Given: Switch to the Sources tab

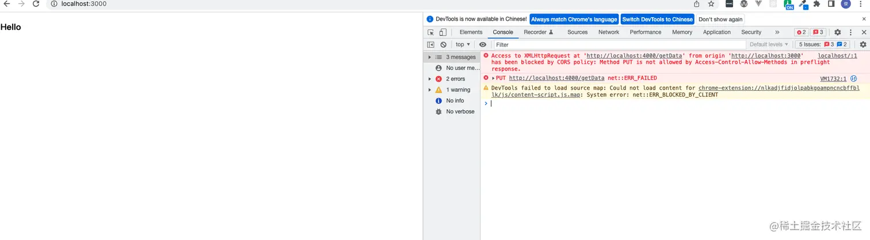Looking at the screenshot, I should 578,32.
